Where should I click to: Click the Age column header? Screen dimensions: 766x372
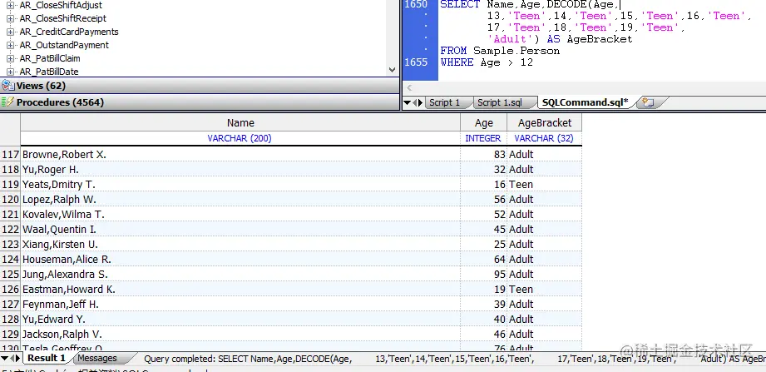(483, 123)
